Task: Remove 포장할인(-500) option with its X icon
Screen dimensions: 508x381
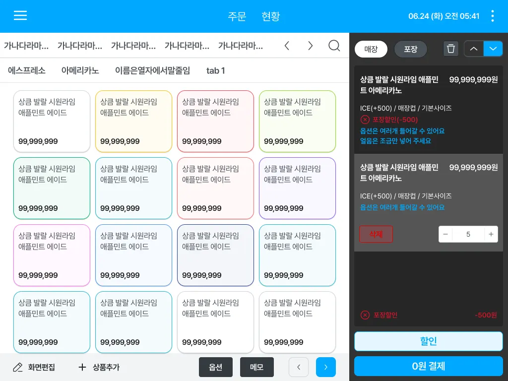Action: [x=365, y=120]
